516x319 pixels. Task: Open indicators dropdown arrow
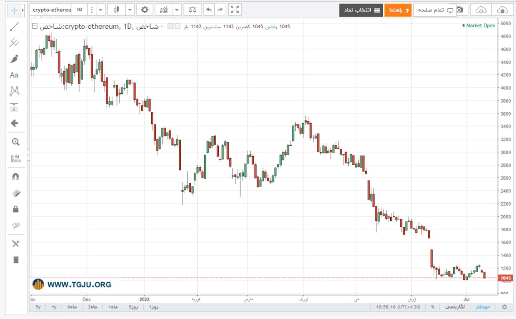click(x=177, y=10)
